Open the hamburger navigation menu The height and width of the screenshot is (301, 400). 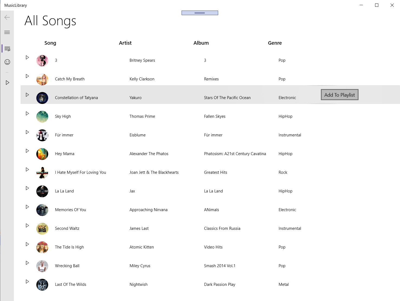pos(7,32)
